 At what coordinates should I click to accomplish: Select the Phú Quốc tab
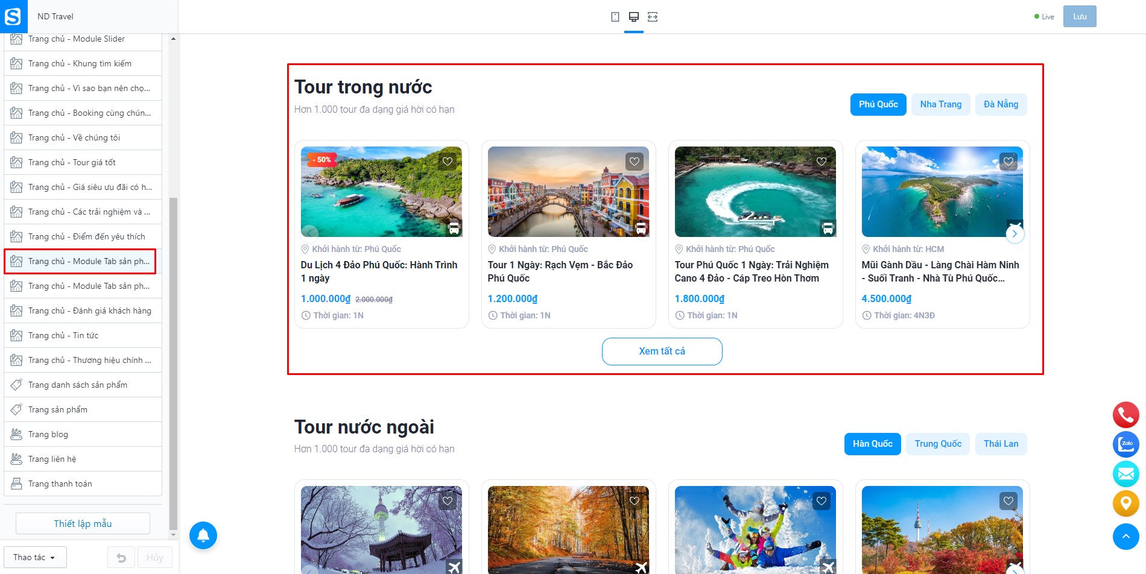pos(878,104)
